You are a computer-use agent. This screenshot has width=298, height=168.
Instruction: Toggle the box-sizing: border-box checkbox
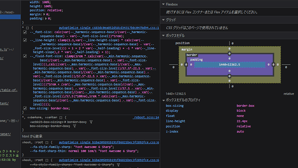[x=25, y=108]
